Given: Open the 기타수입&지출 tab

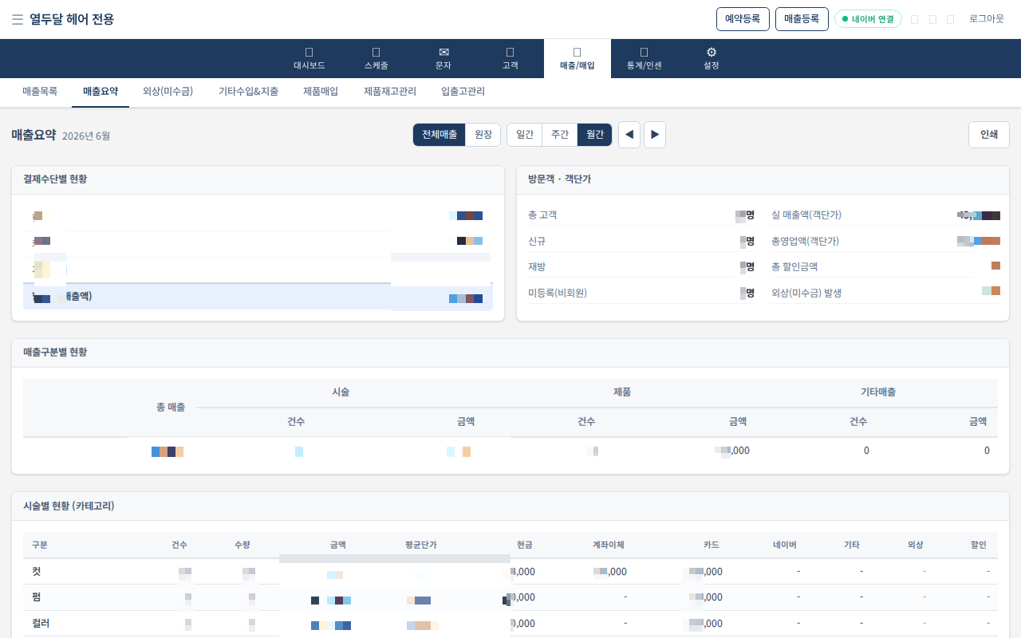Looking at the screenshot, I should pos(249,92).
